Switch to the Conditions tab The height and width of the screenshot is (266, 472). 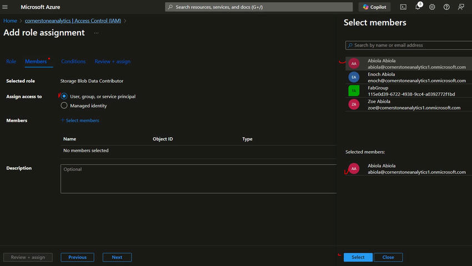[73, 62]
